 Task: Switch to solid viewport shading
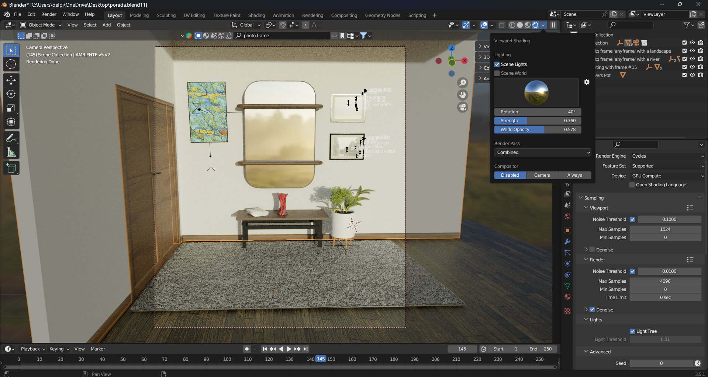(x=520, y=25)
